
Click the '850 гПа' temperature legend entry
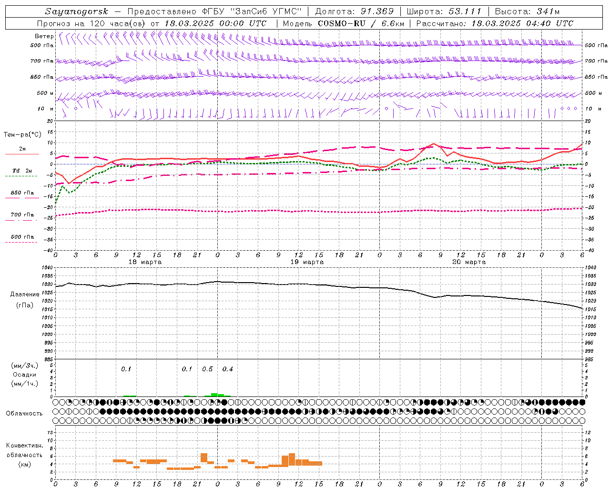click(x=22, y=193)
